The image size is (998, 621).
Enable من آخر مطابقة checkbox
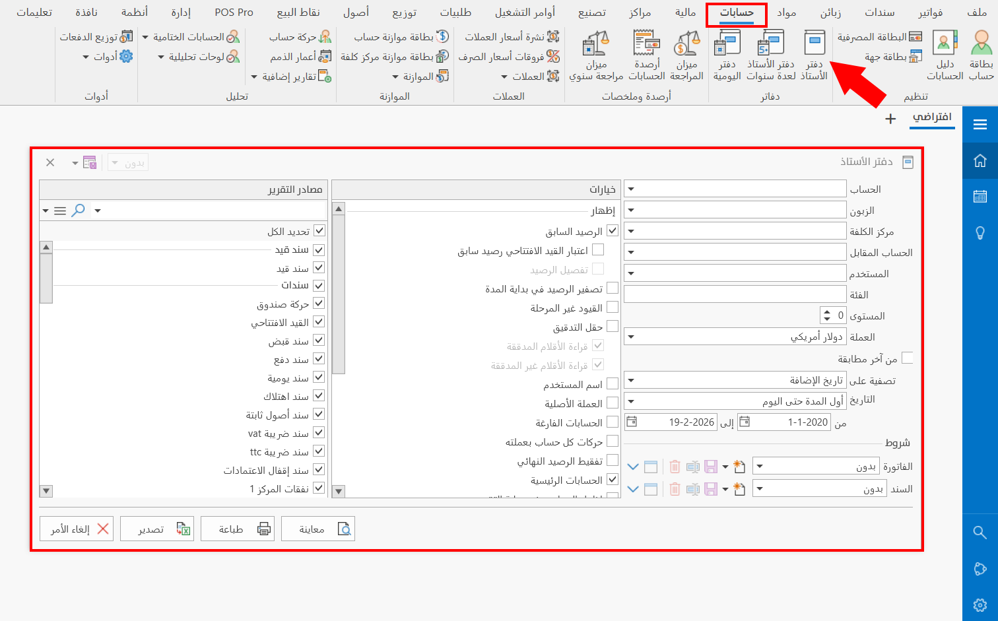(x=908, y=358)
